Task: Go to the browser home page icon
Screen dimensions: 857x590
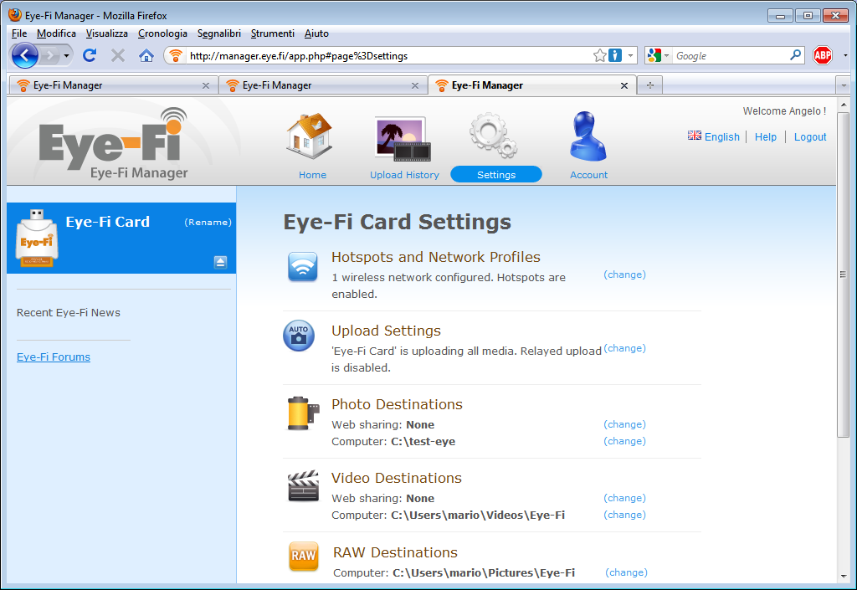Action: (146, 55)
